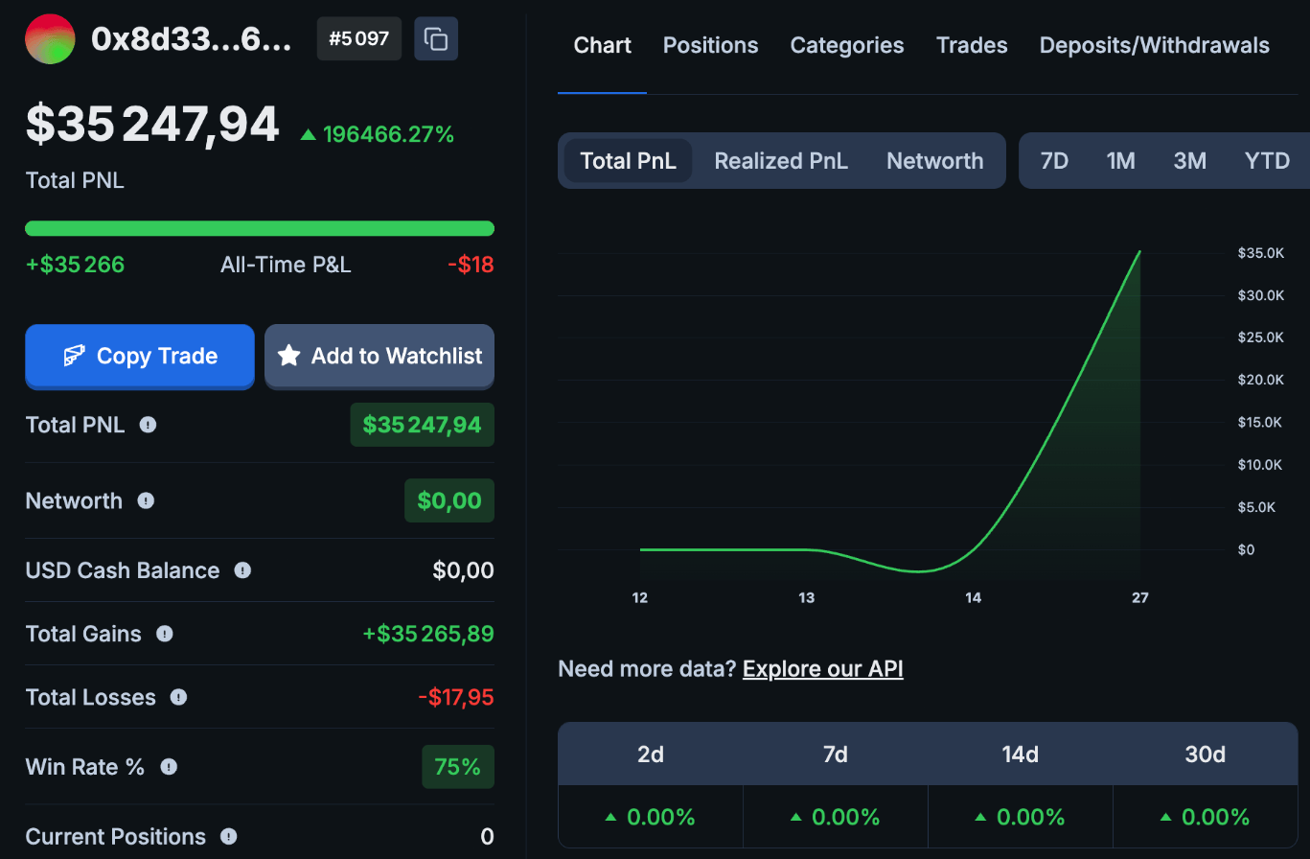Click the truncated wallet address 0x8d33...6...
Viewport: 1310px width, 859px height.
(192, 39)
